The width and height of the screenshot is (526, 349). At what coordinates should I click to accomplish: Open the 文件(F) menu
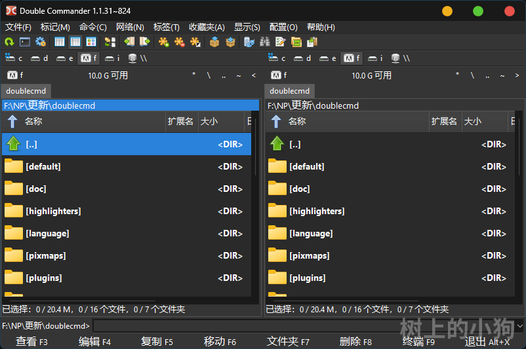(18, 27)
